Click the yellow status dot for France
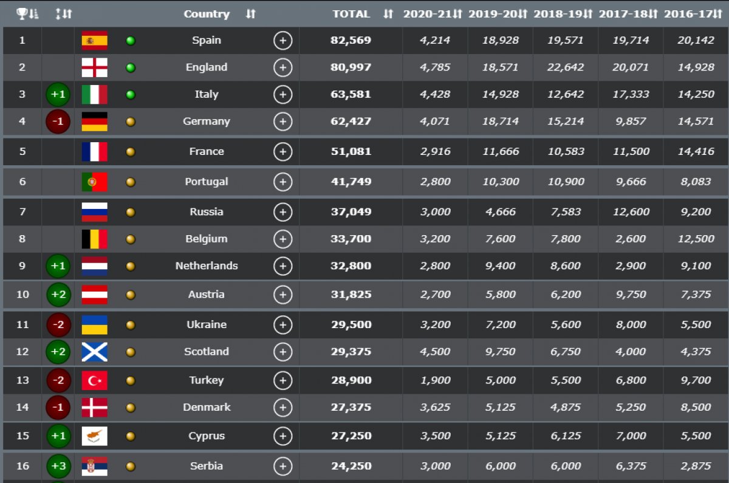Screen dimensions: 729x483 click(x=130, y=152)
